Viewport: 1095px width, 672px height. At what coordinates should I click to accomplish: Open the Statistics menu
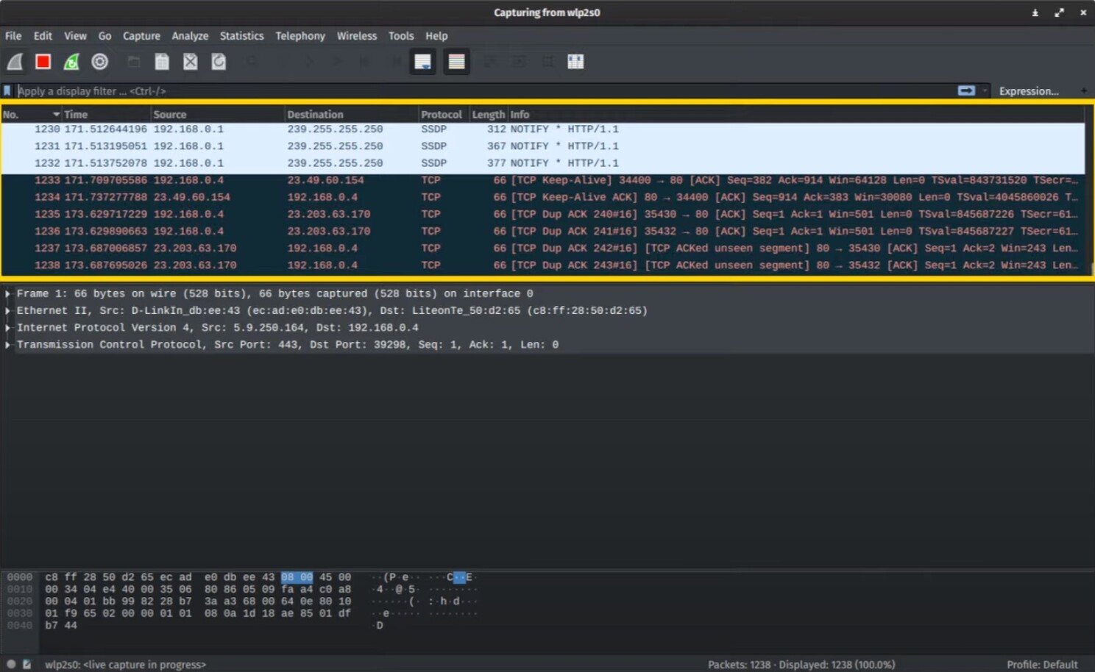pos(241,36)
